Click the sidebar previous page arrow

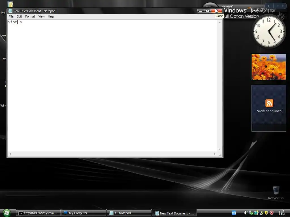278,6
